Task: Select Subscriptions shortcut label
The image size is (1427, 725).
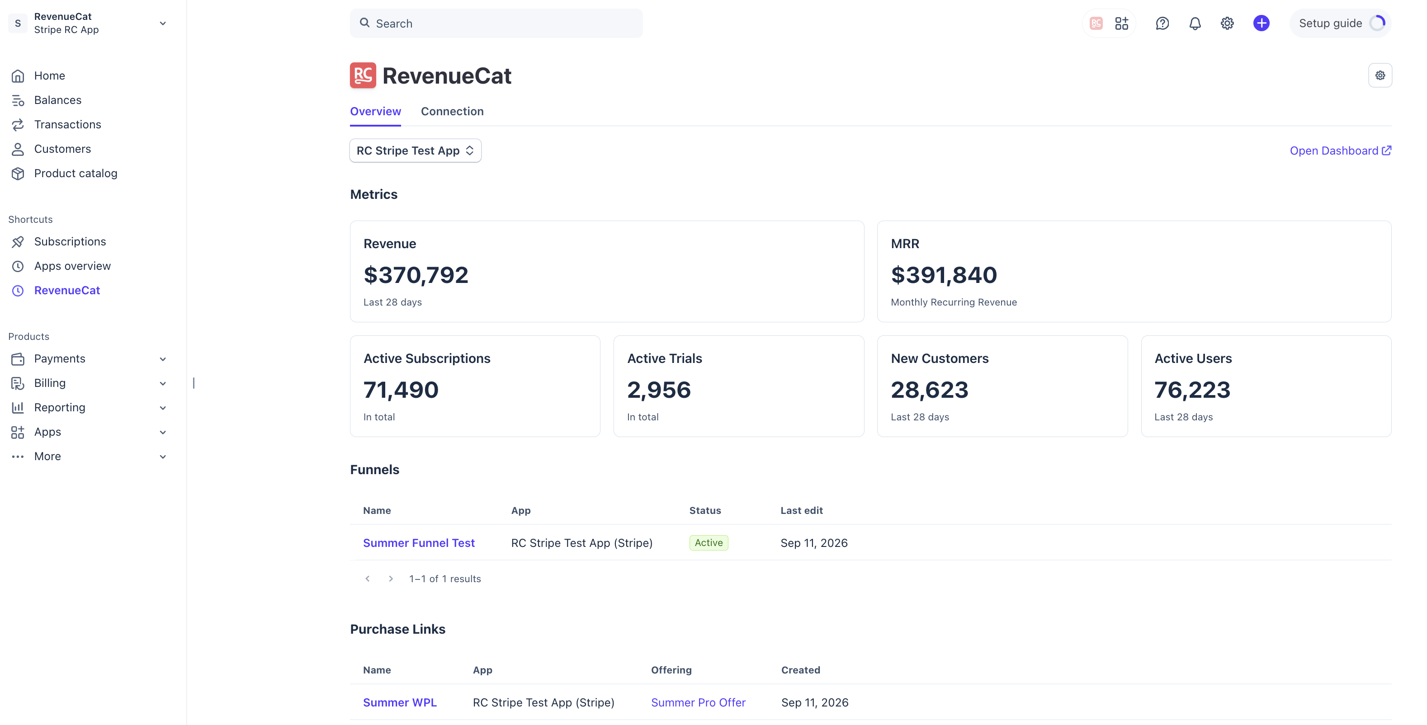Action: point(70,241)
